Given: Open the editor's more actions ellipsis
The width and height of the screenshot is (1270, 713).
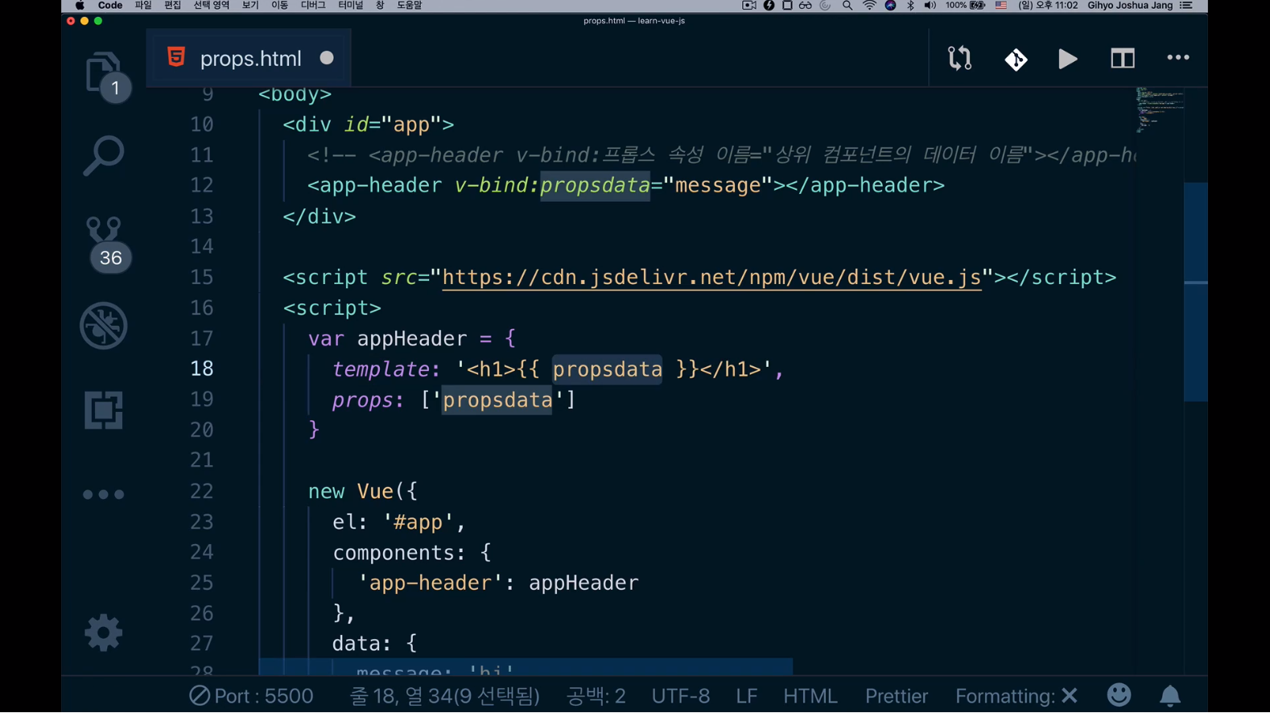Looking at the screenshot, I should (x=1177, y=58).
